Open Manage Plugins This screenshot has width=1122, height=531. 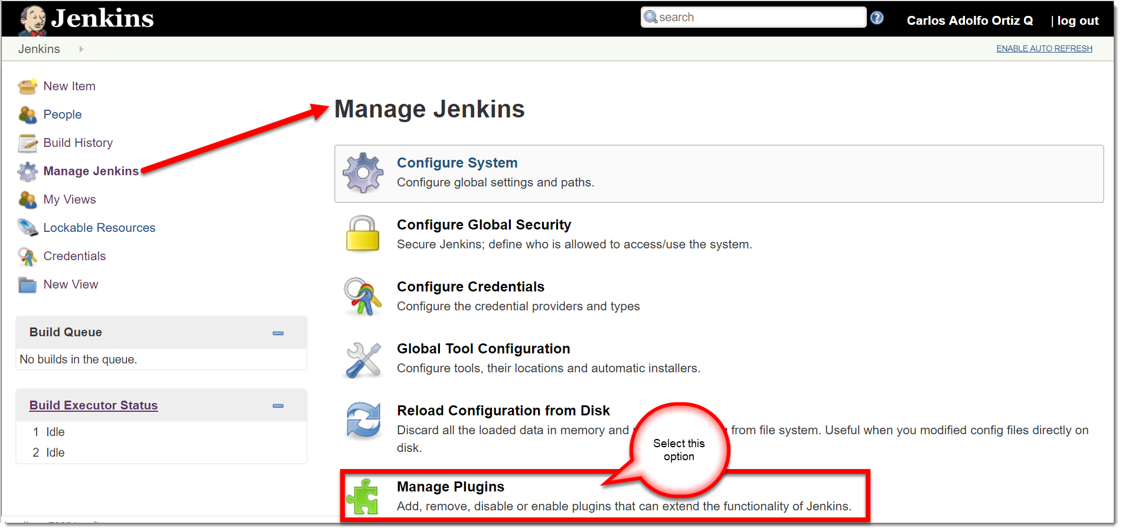(451, 487)
